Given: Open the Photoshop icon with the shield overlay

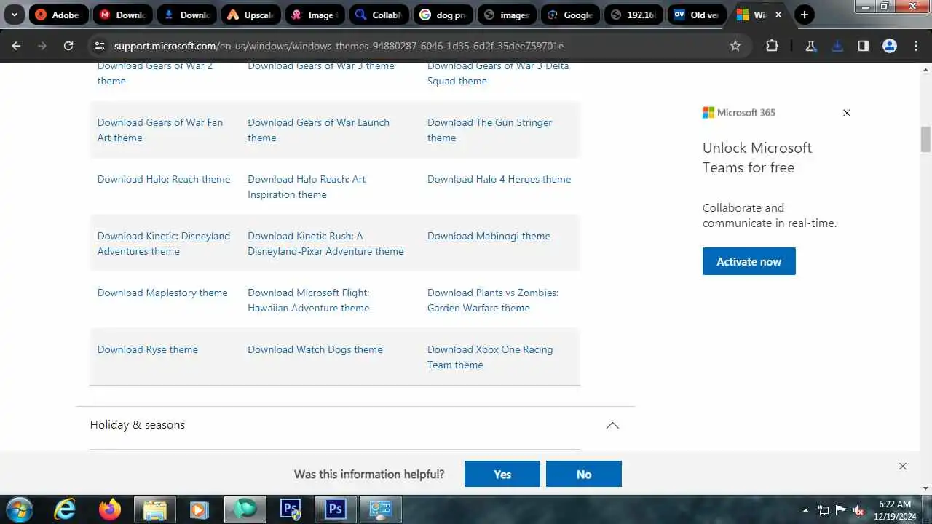Looking at the screenshot, I should 291,509.
